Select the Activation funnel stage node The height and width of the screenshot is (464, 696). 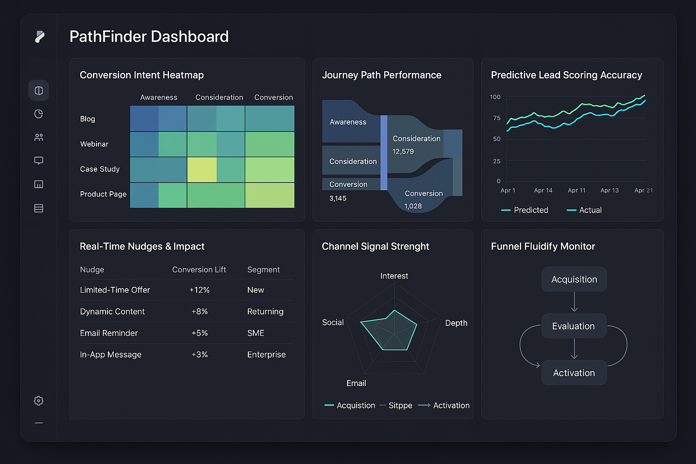(574, 373)
